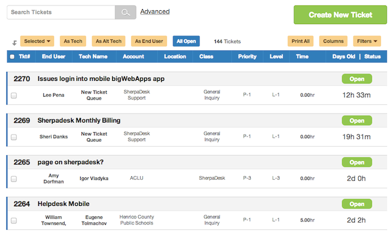This screenshot has height=236, width=392.
Task: Click the Open status badge of ticket 2265
Action: click(357, 162)
